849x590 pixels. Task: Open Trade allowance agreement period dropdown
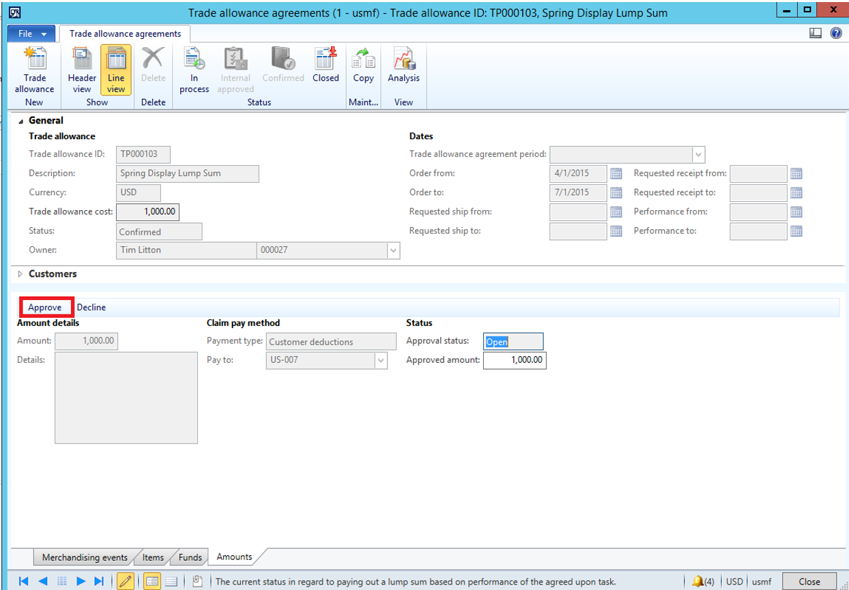click(697, 155)
